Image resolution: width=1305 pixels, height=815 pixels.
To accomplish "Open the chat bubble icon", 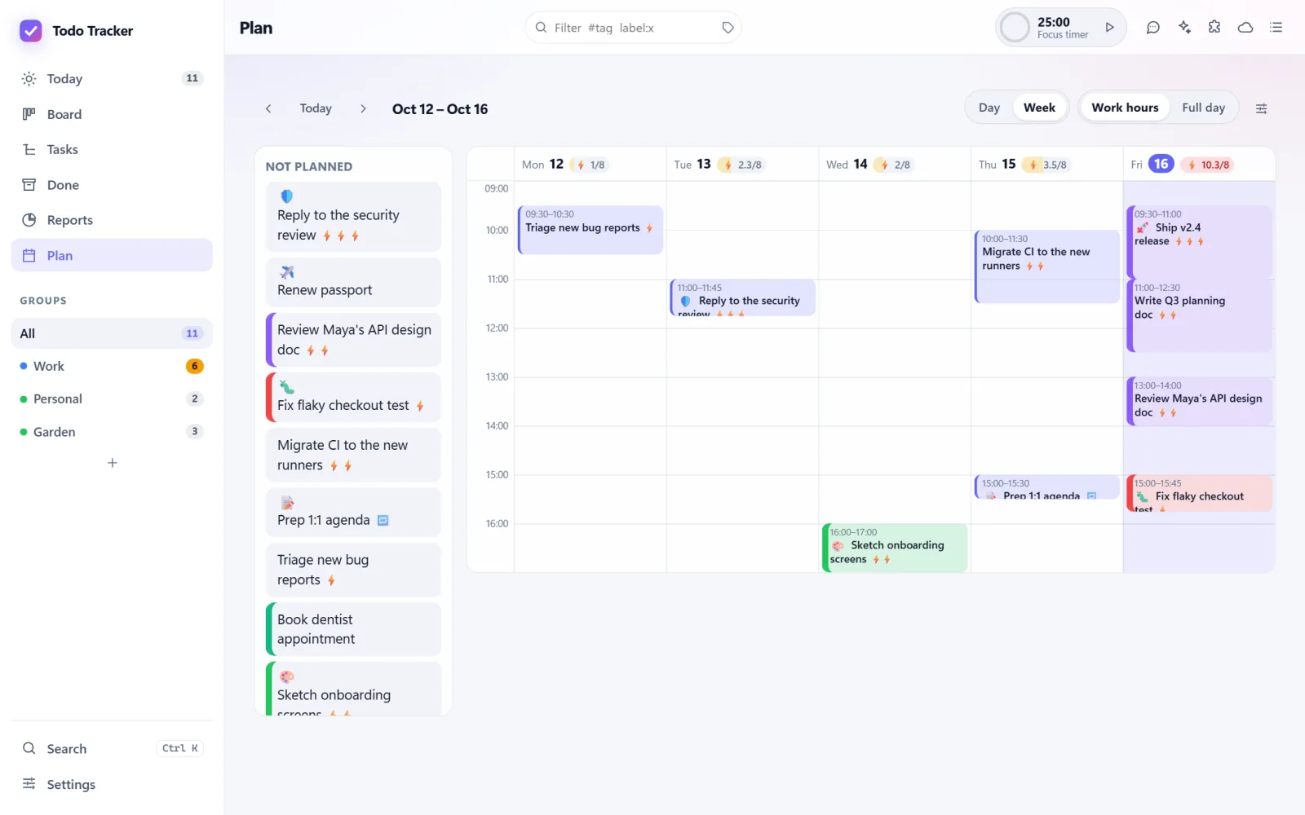I will pyautogui.click(x=1152, y=28).
